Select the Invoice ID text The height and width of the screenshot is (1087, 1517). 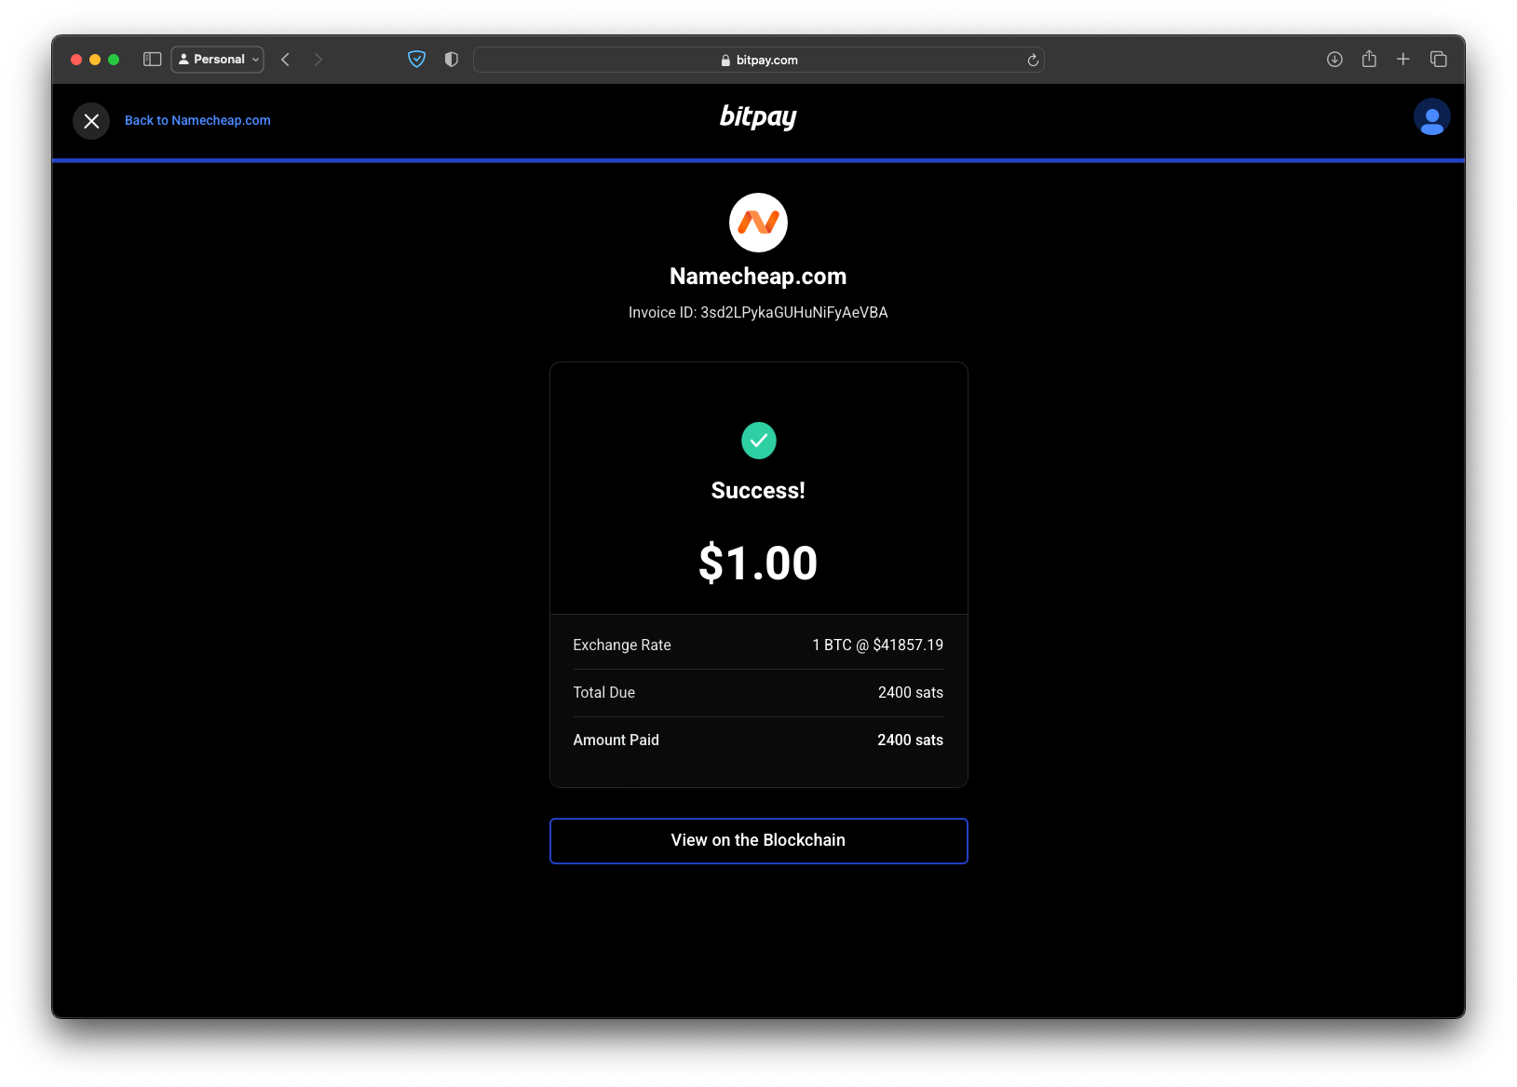click(758, 313)
